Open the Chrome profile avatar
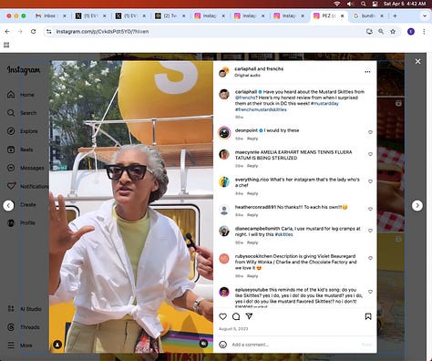Image resolution: width=432 pixels, height=361 pixels. [x=411, y=32]
